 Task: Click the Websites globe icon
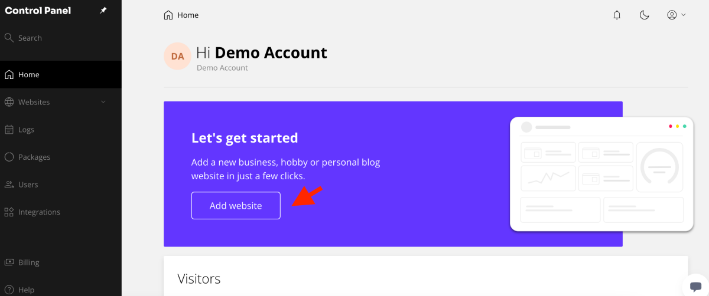point(9,102)
